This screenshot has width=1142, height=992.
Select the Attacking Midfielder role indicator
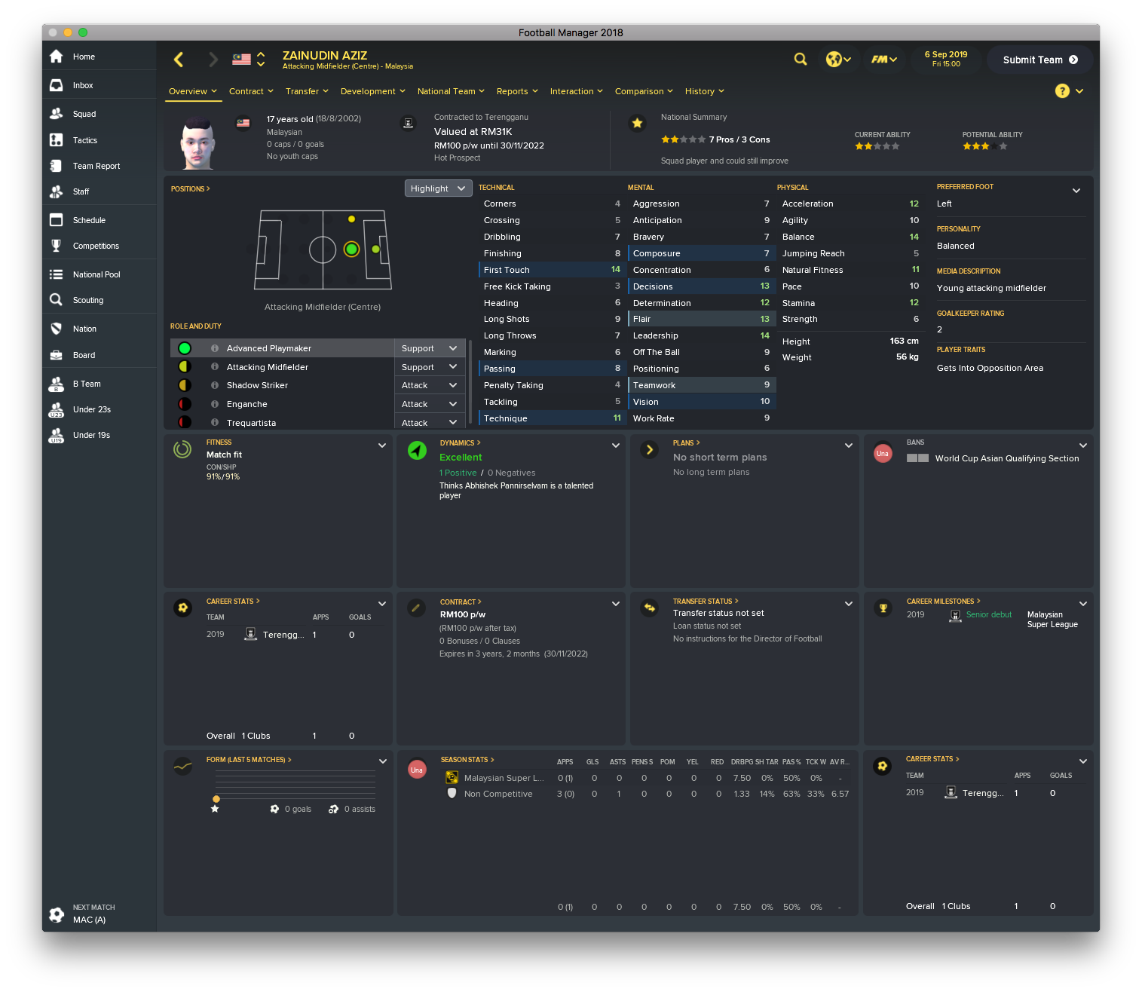coord(185,367)
